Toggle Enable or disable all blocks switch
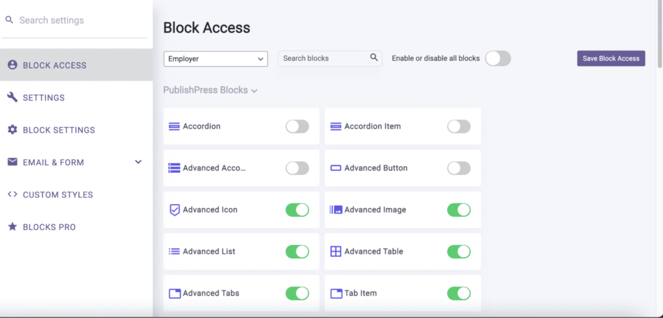 [498, 58]
